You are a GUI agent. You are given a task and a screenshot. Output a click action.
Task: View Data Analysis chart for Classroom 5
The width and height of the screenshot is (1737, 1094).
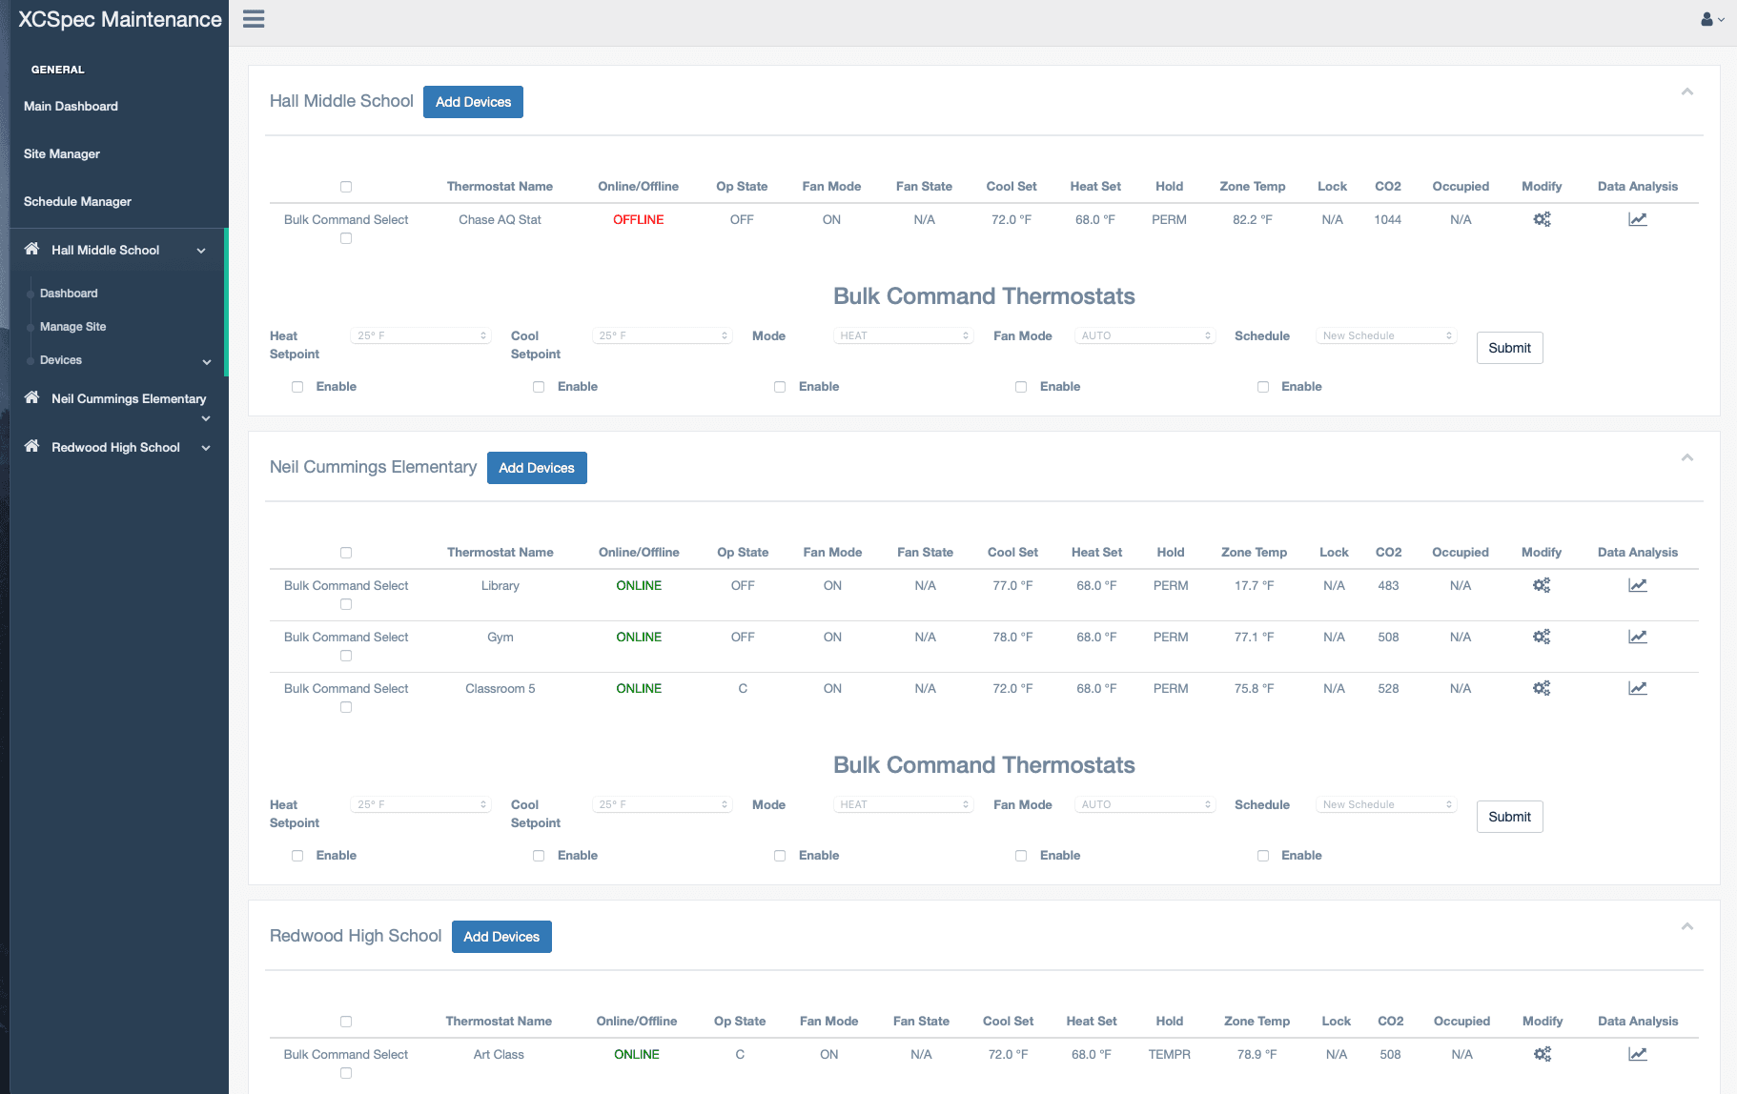(1637, 688)
